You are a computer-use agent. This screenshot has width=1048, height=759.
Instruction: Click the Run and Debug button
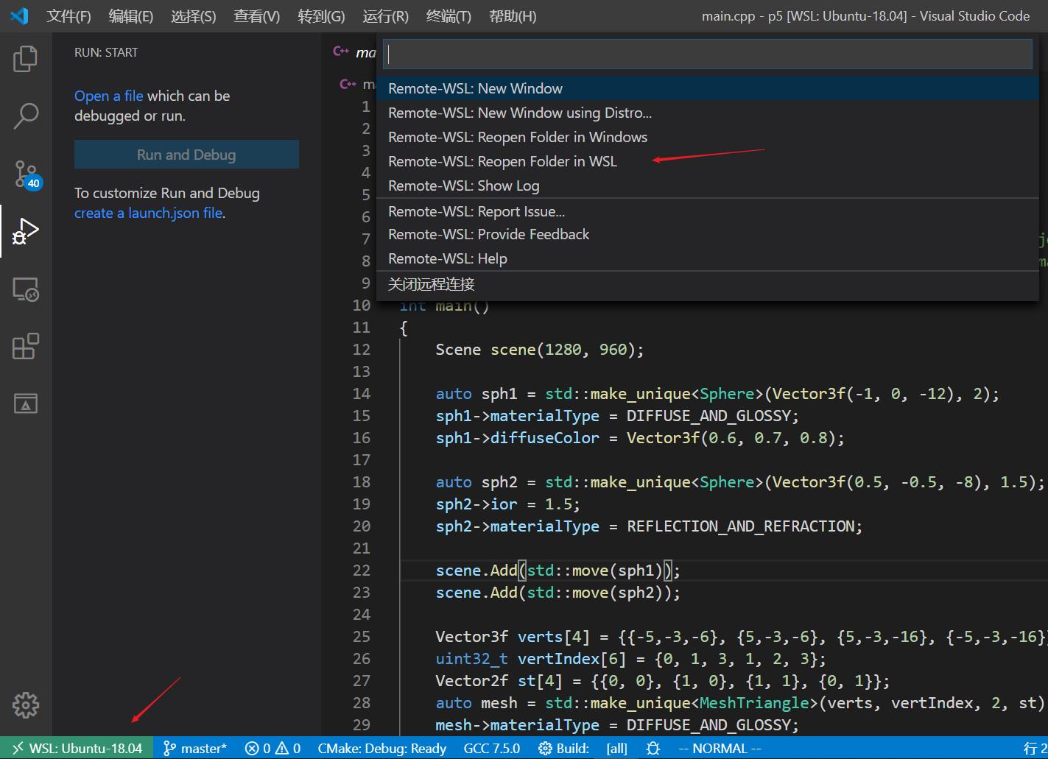point(186,155)
